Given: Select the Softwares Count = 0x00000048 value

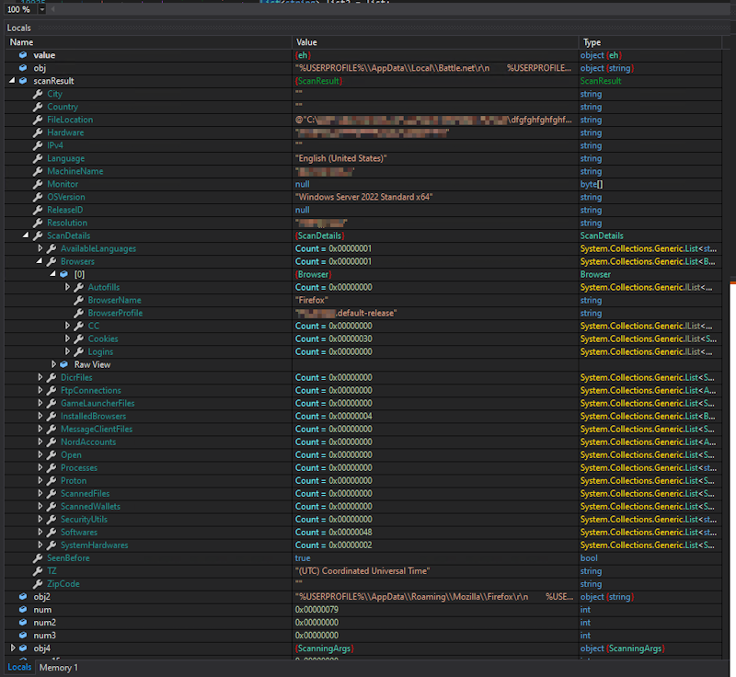Looking at the screenshot, I should click(x=333, y=532).
